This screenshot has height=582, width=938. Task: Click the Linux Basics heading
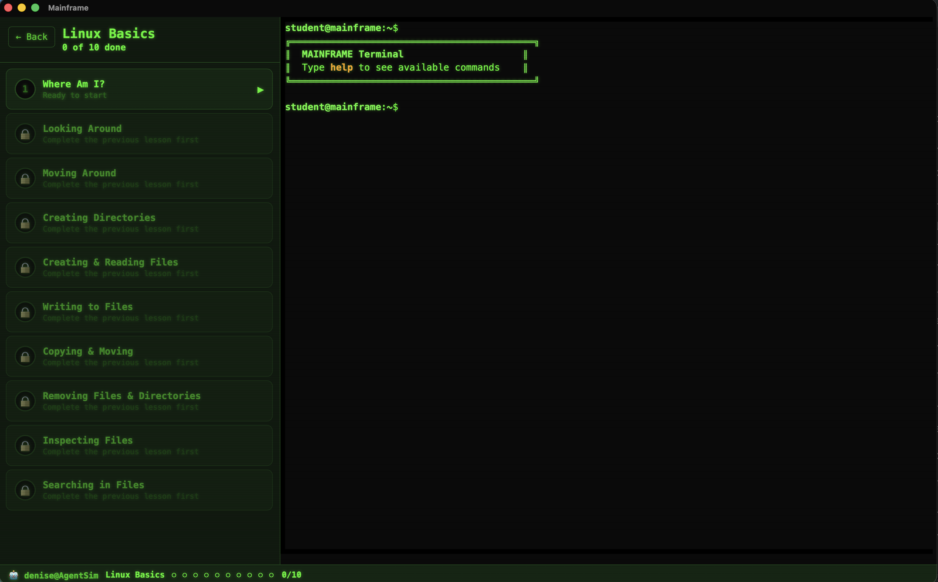click(x=109, y=33)
